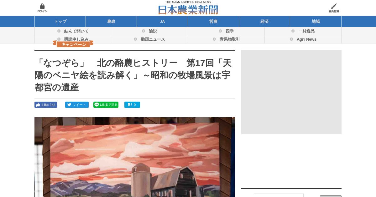
Task: Open 動画ニュース video news link
Action: (153, 39)
